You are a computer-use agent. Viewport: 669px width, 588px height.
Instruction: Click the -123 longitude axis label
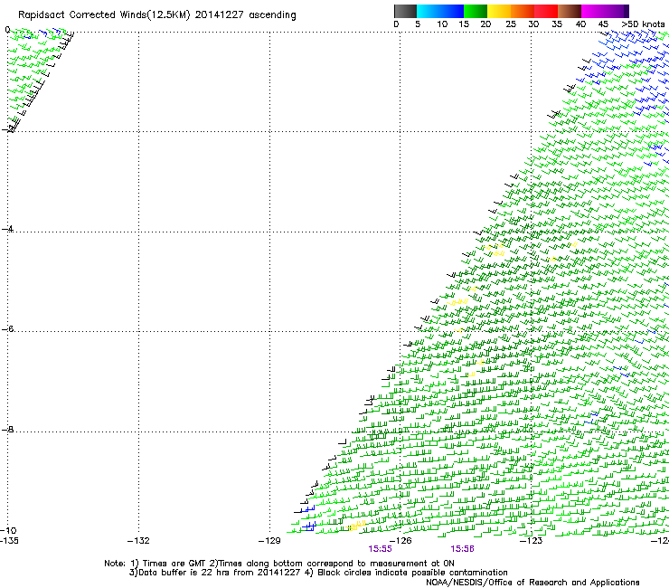point(531,541)
